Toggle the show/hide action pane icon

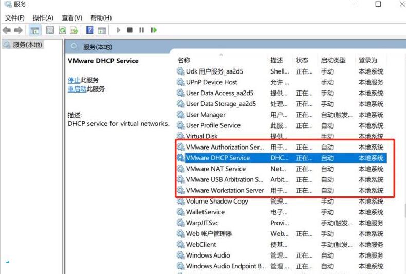pos(102,30)
